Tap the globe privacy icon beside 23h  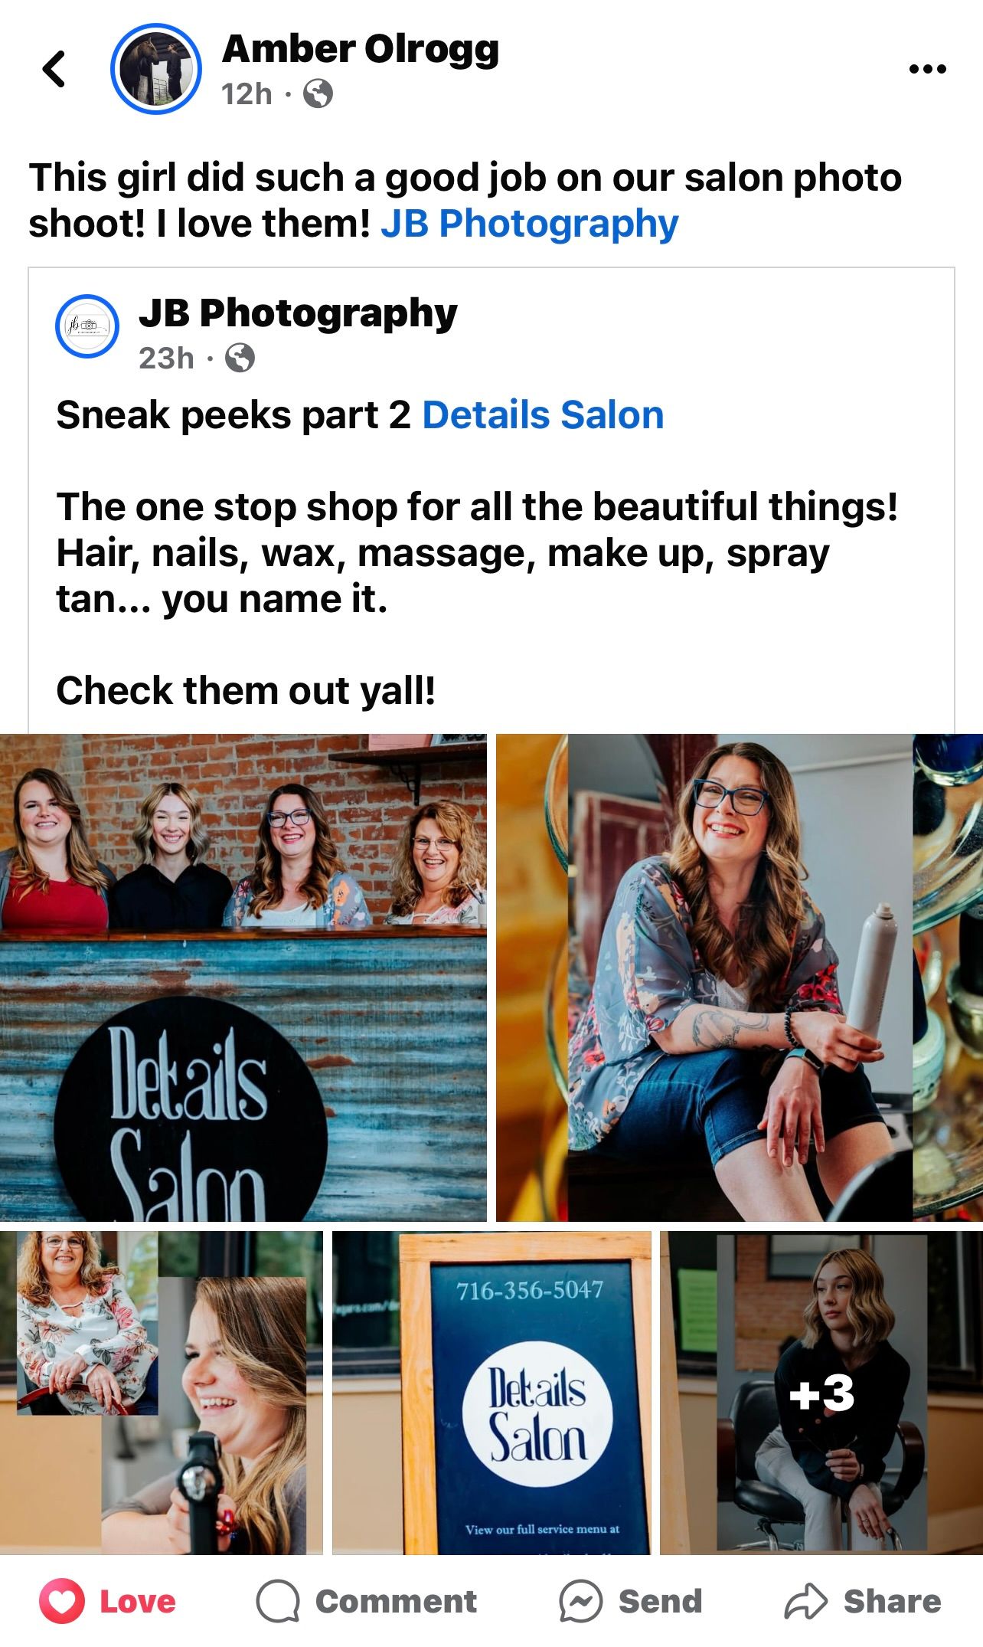pos(240,358)
